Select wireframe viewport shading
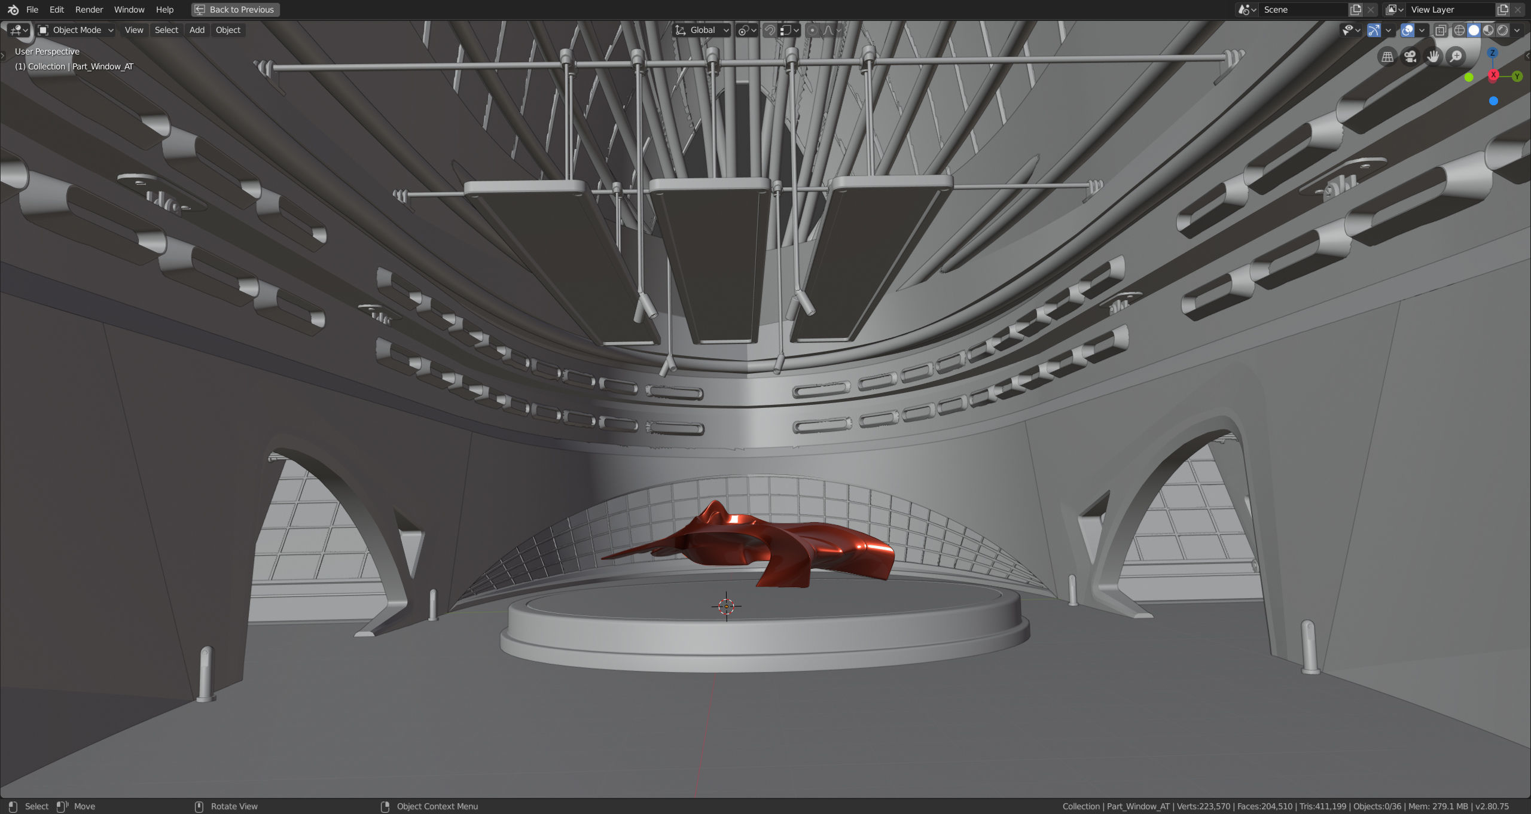 point(1459,30)
